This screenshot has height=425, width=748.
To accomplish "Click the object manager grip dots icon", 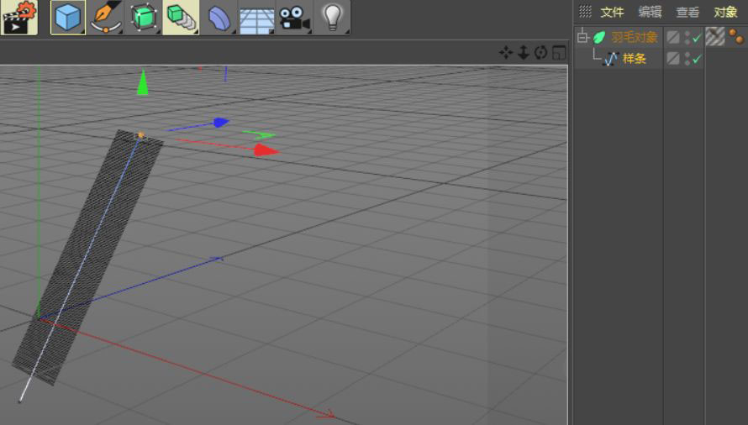I will pyautogui.click(x=585, y=12).
